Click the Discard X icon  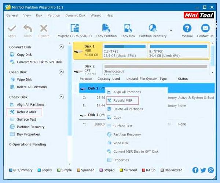point(44,29)
